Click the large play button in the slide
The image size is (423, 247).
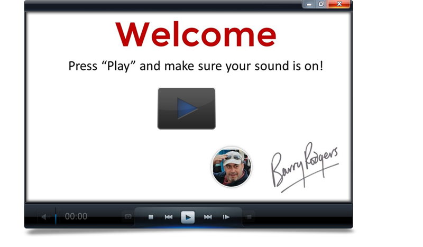click(x=186, y=108)
